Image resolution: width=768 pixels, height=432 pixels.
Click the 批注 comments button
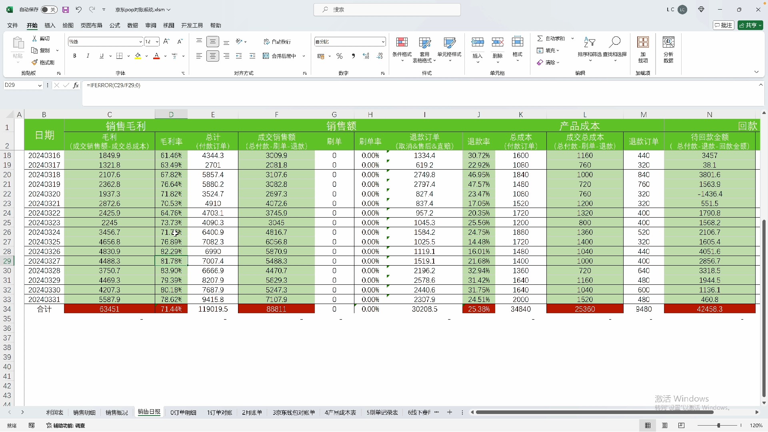724,25
